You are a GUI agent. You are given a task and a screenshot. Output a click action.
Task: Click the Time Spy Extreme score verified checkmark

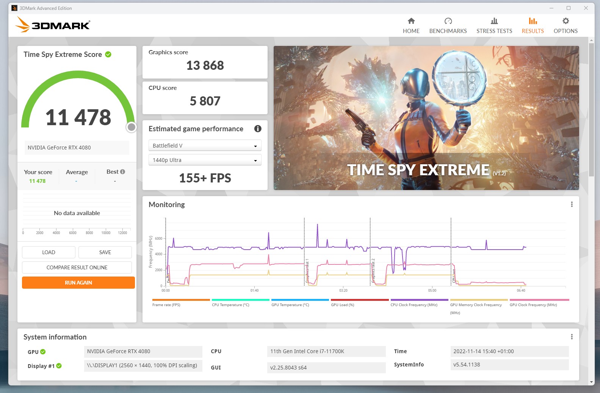coord(108,54)
